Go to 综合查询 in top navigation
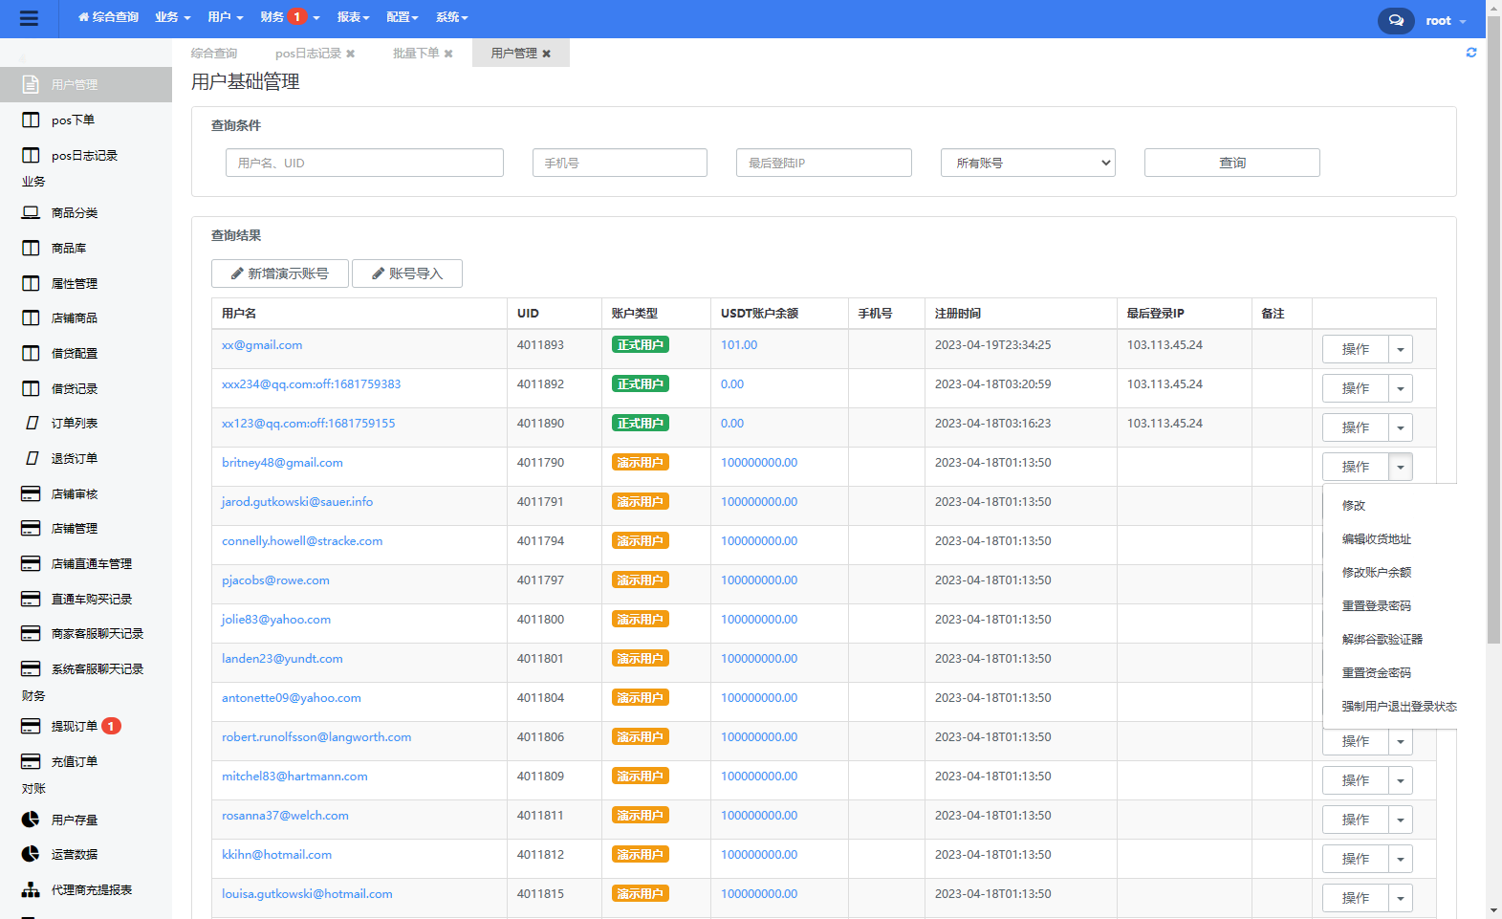 (108, 17)
